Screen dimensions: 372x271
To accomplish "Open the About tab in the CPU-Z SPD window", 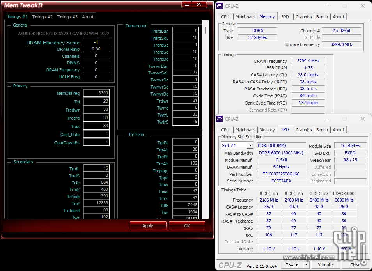I will click(x=338, y=130).
